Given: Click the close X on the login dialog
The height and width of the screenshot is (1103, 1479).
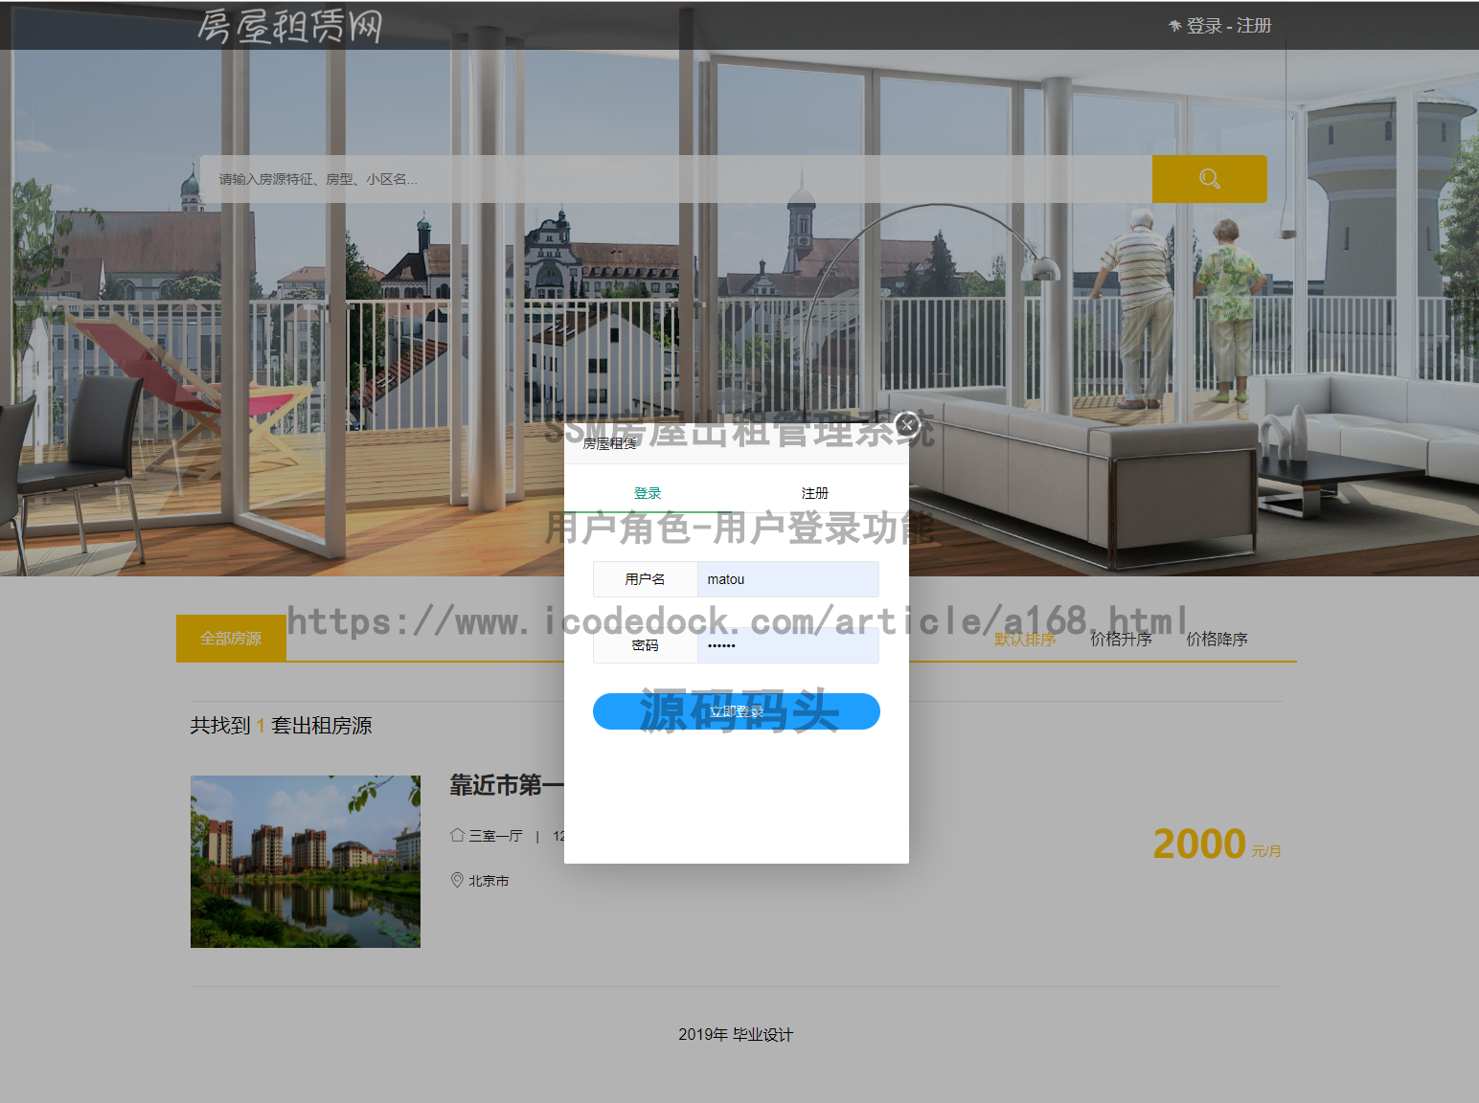Looking at the screenshot, I should 908,423.
